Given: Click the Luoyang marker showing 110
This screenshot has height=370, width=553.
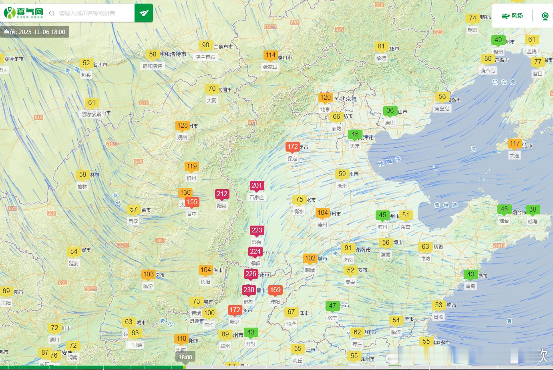Looking at the screenshot, I should tap(181, 339).
